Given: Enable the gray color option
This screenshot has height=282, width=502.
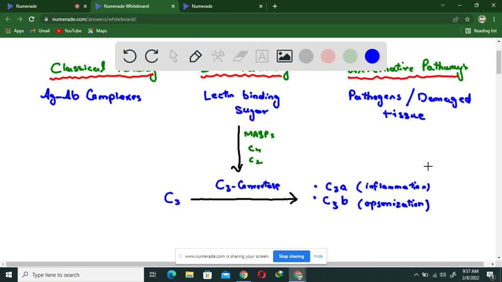Looking at the screenshot, I should (305, 56).
